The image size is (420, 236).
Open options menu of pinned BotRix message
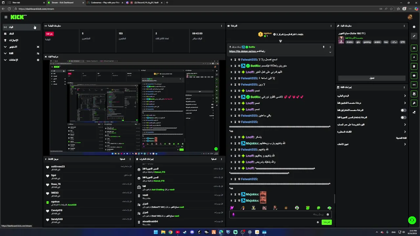tap(330, 47)
